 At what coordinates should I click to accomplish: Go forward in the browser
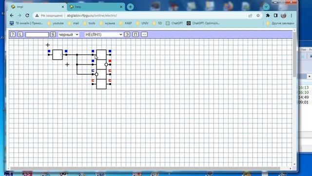pyautogui.click(x=19, y=15)
